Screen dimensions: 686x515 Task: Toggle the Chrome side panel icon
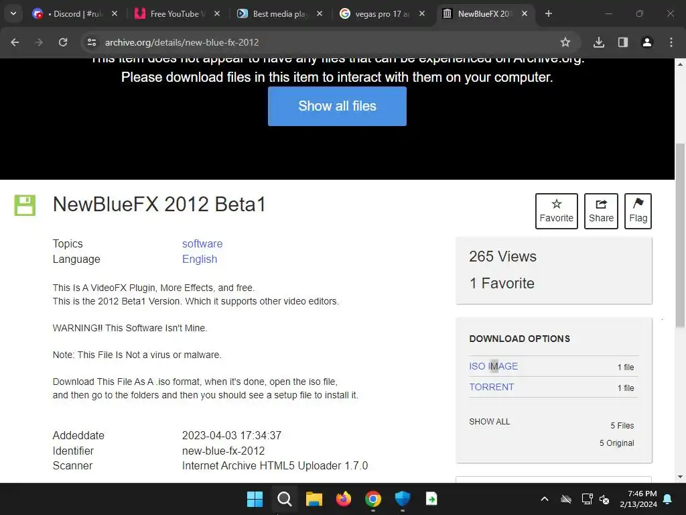point(623,42)
